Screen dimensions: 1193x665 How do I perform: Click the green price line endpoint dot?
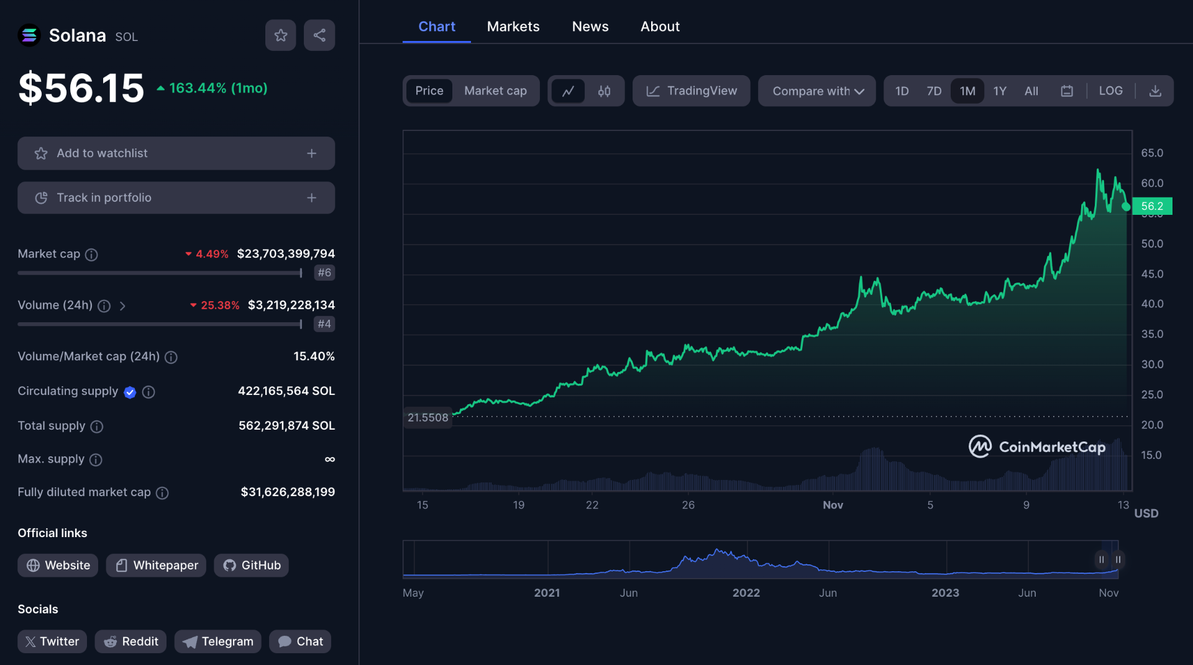[1126, 207]
